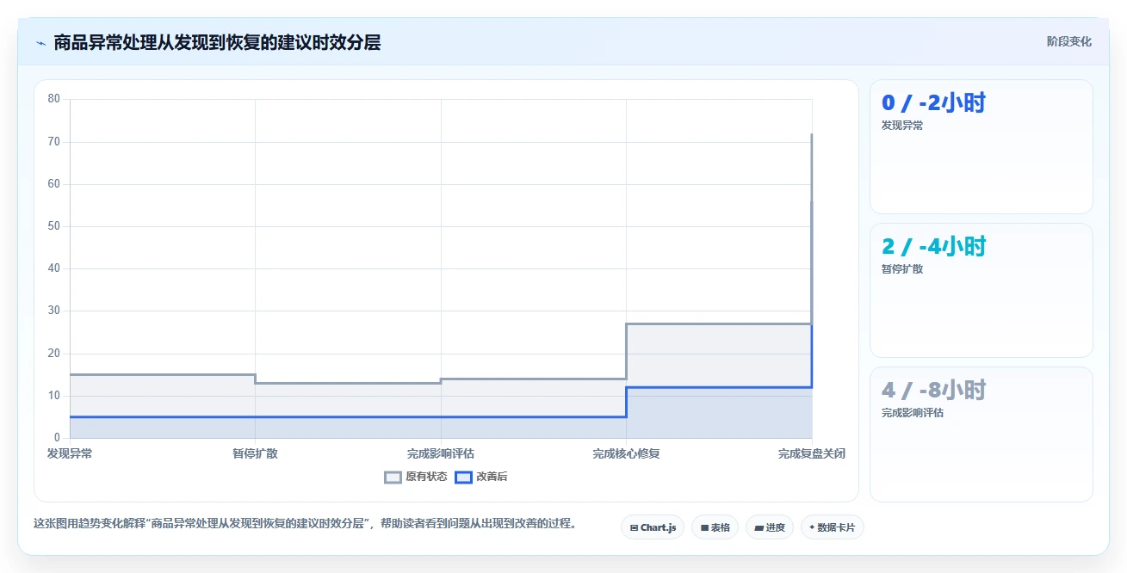Click the 发现异常 x-axis label
The width and height of the screenshot is (1127, 573).
click(70, 453)
